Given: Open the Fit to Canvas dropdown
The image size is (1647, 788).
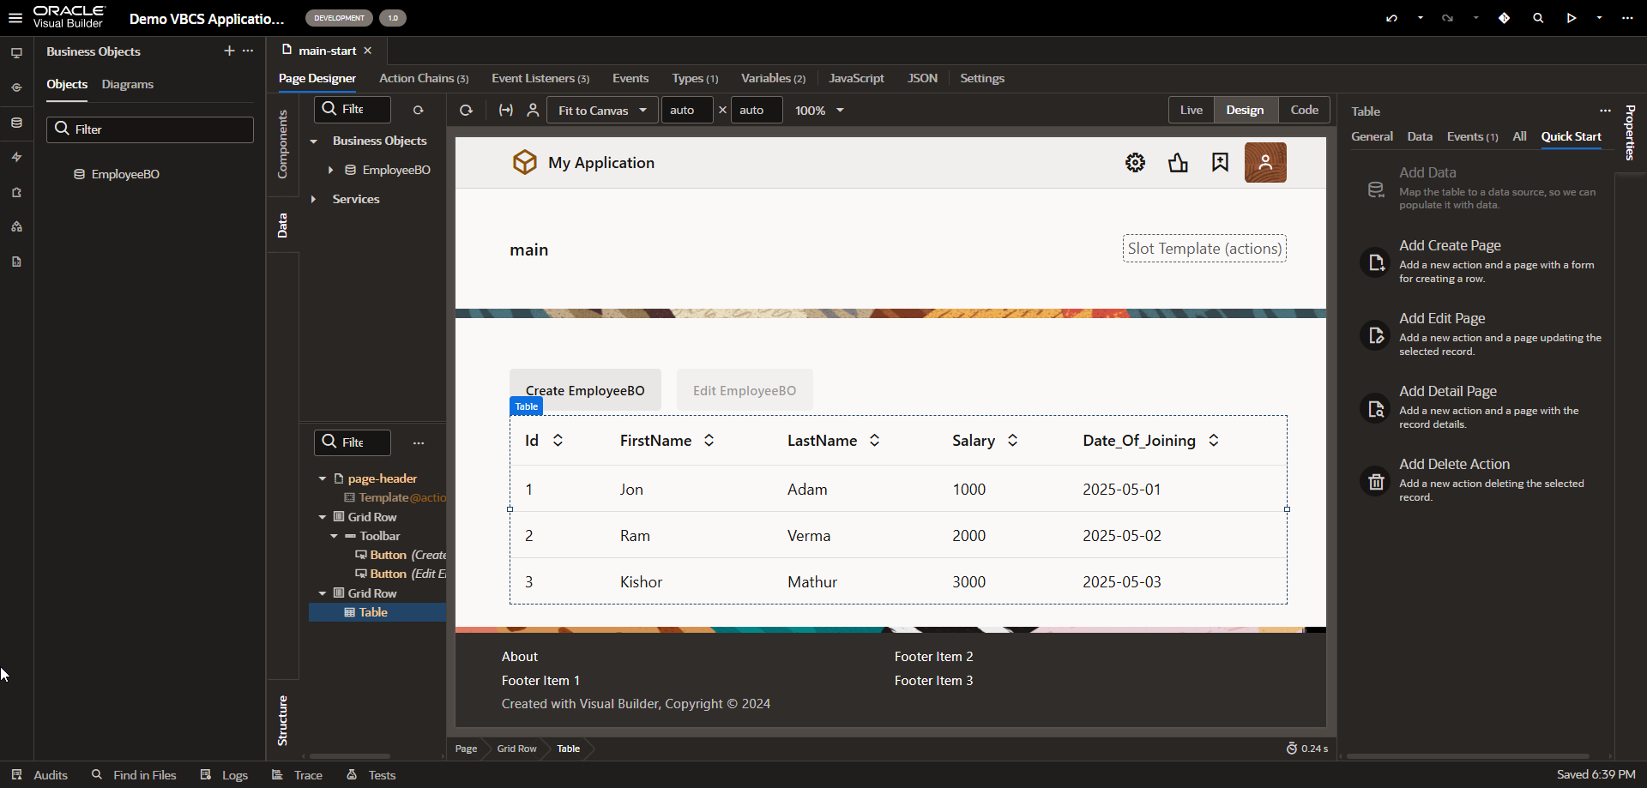Looking at the screenshot, I should 602,110.
